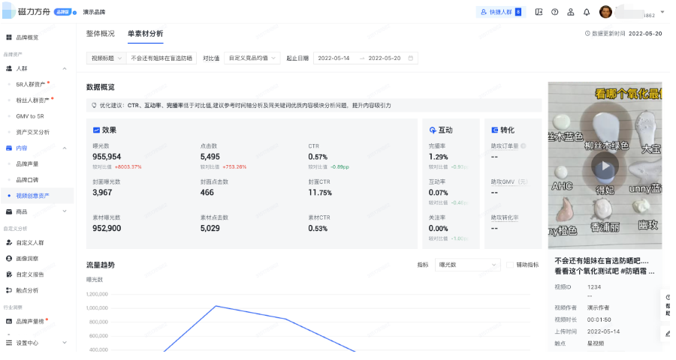Open the notification bell icon
Screen dimensions: 676x360
pyautogui.click(x=587, y=12)
